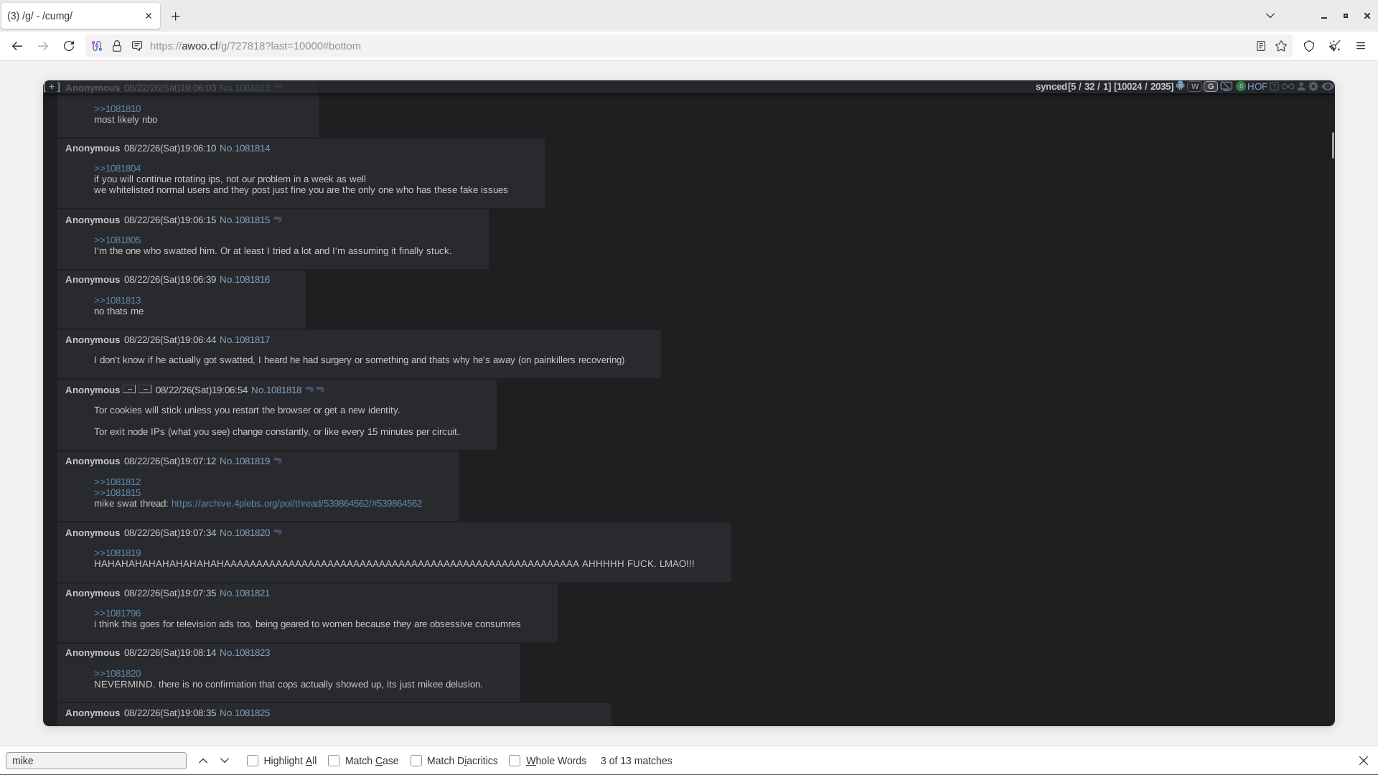The image size is (1378, 775).
Task: Open the browser hamburger menu
Action: 1361,46
